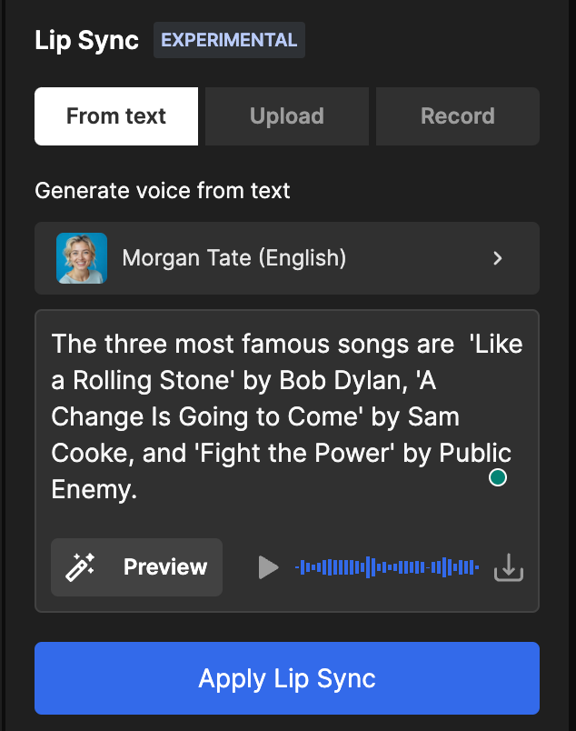Click the Apply Lip Sync button
The width and height of the screenshot is (576, 731).
pos(287,678)
